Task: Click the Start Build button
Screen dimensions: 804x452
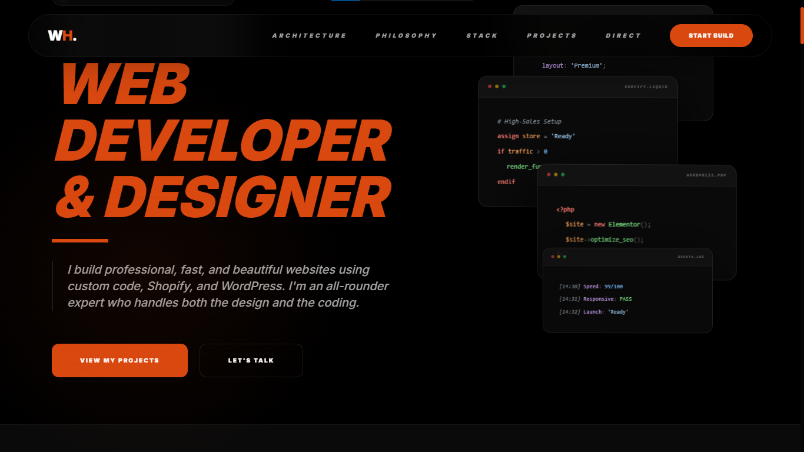Action: [x=711, y=35]
